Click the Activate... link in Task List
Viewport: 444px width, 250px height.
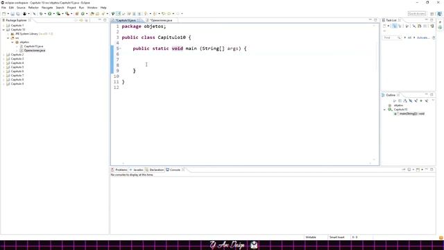pyautogui.click(x=423, y=37)
